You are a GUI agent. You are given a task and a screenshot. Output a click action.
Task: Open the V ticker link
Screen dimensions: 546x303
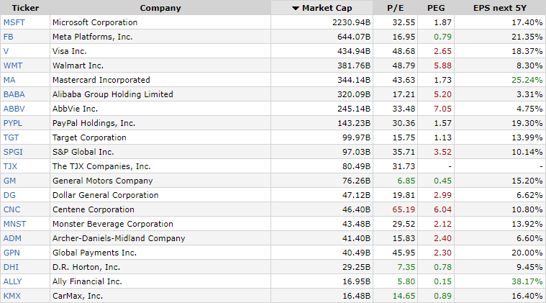(x=6, y=51)
